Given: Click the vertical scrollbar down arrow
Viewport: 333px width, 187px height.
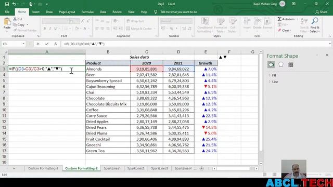Looking at the screenshot, I should click(x=261, y=164).
